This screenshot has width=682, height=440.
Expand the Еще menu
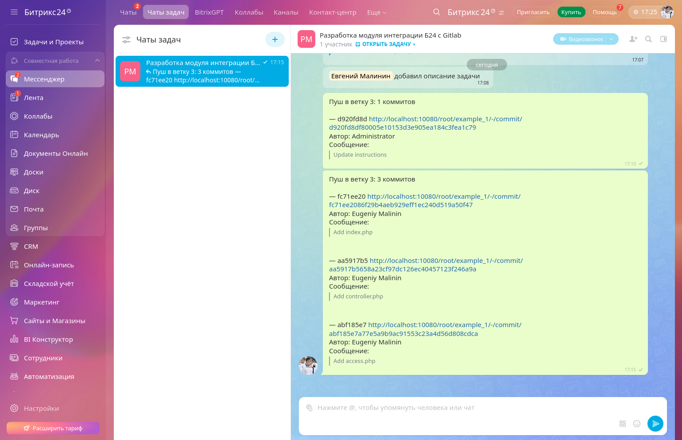pos(376,12)
